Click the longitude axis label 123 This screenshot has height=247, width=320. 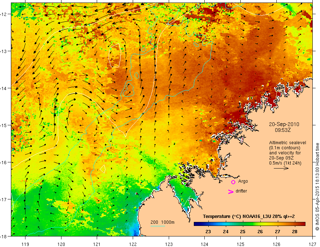pos(169,244)
